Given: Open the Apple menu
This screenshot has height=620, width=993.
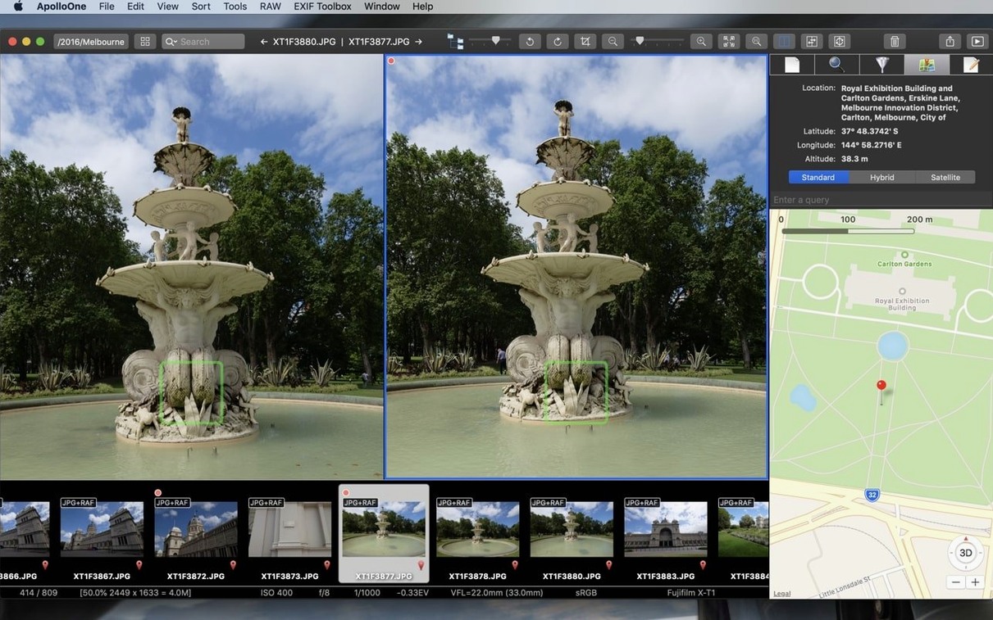Looking at the screenshot, I should 18,7.
